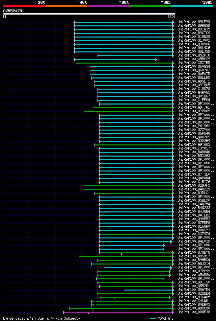Image resolution: width=216 pixels, height=321 pixels.
Task: Select the UniRef100_C1BIZ6 label
Action: pyautogui.click(x=194, y=182)
